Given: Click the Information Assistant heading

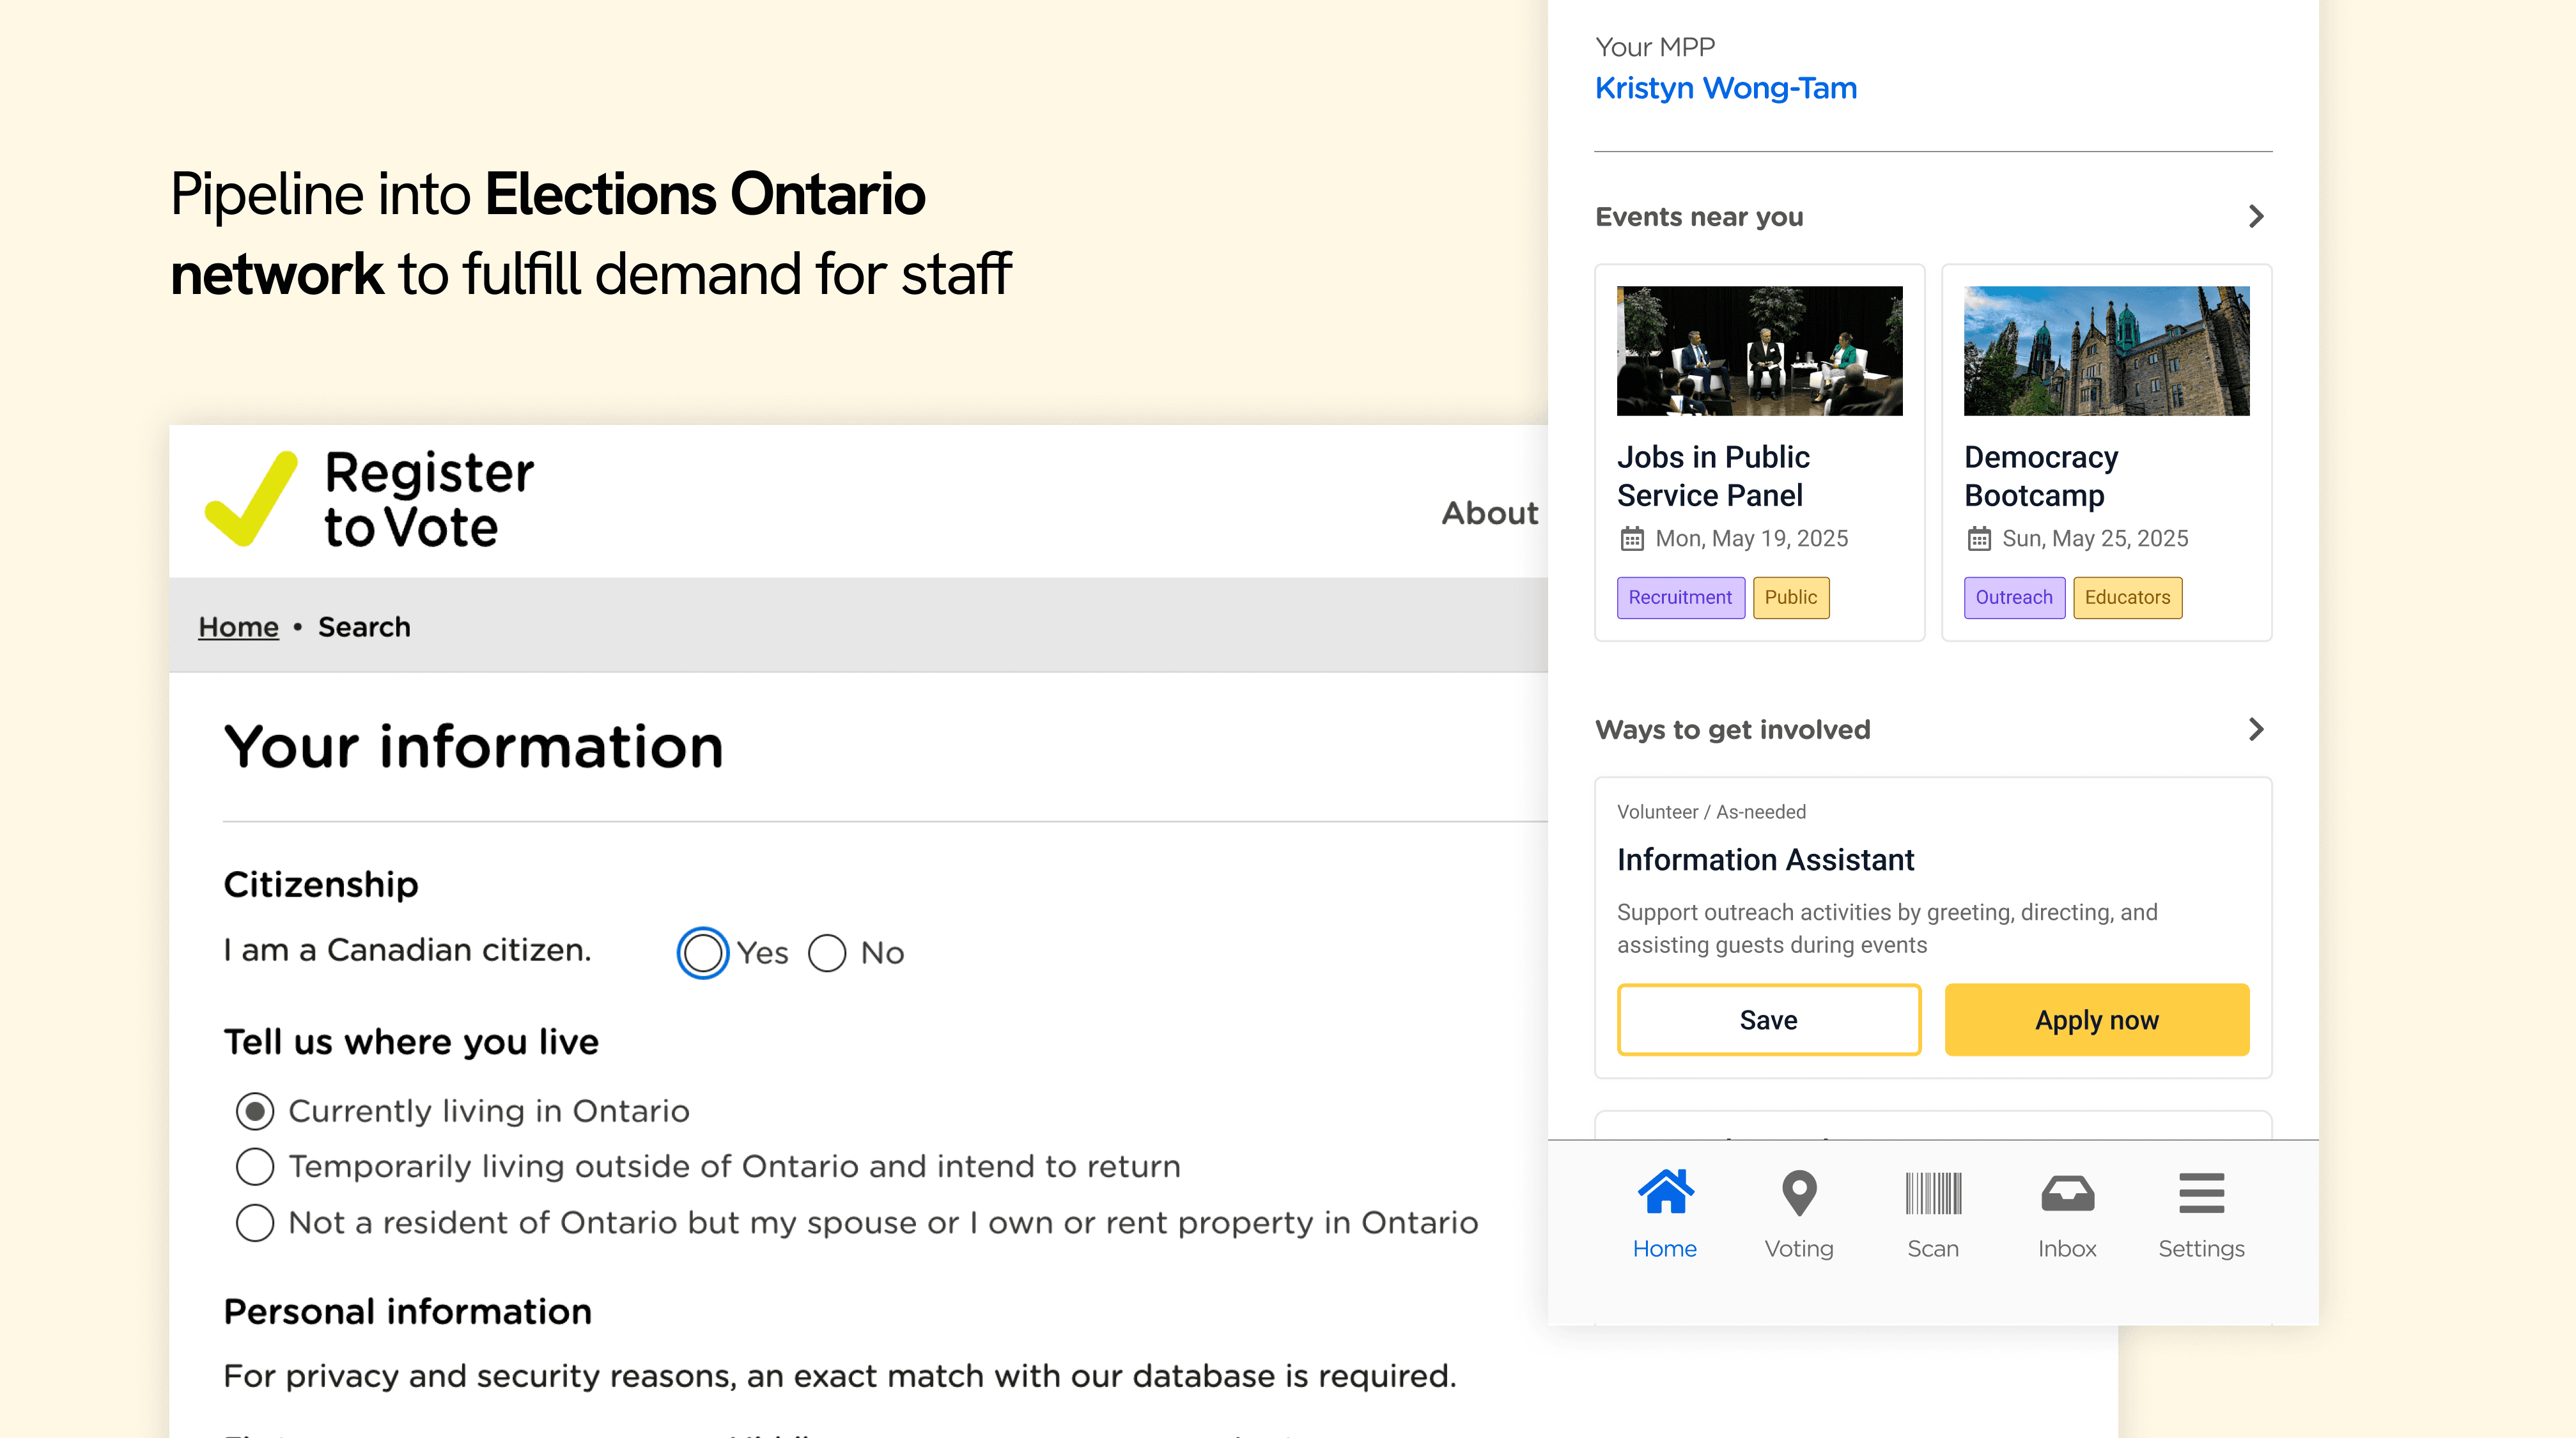Looking at the screenshot, I should [x=1765, y=860].
